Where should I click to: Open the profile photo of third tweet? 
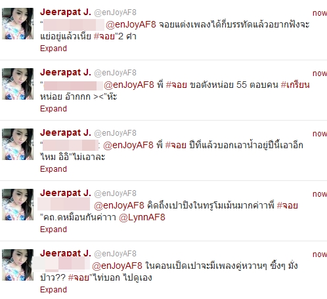pos(18,144)
